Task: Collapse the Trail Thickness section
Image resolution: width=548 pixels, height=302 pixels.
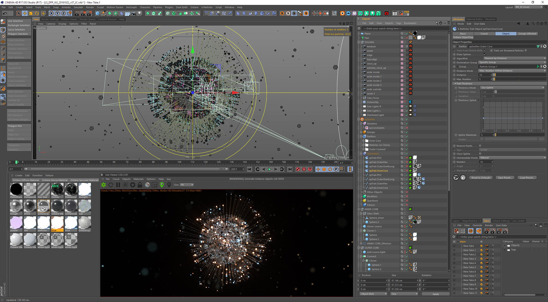Action: click(x=455, y=84)
